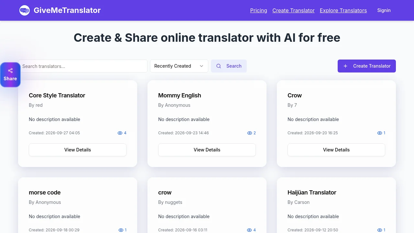
Task: Click the eye views icon on Crow by 7
Action: click(380, 133)
